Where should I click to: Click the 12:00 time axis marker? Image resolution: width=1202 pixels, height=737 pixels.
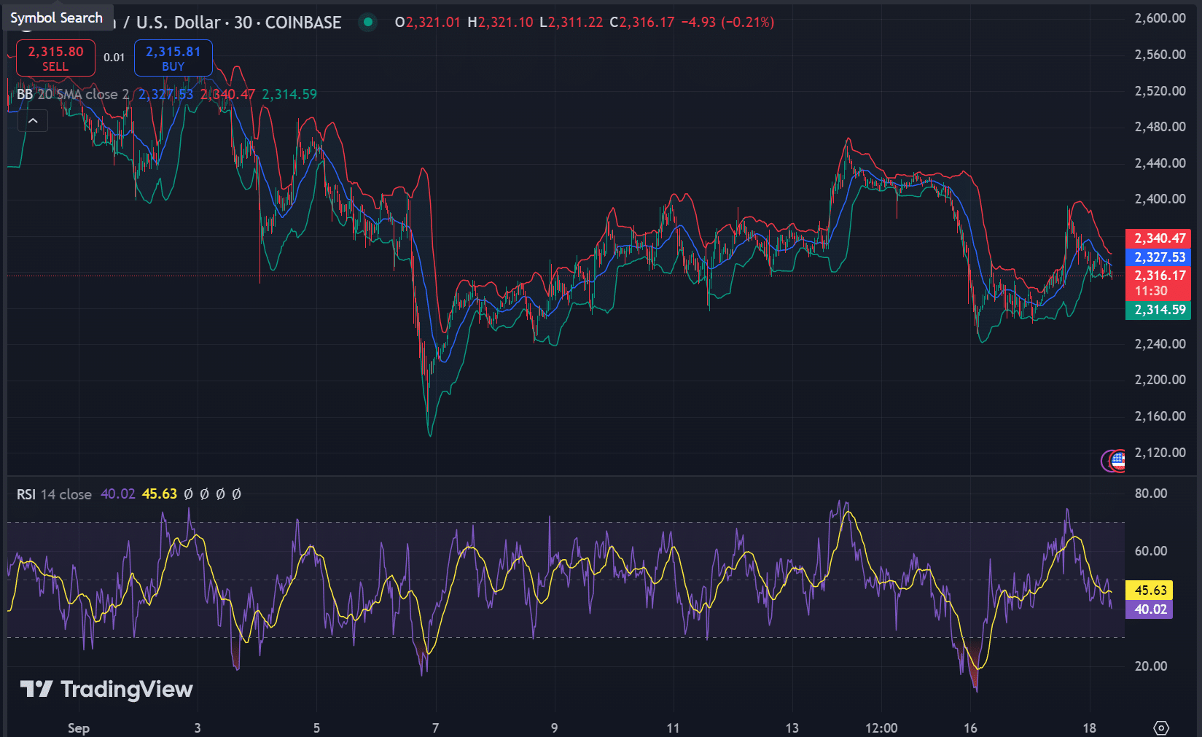point(881,728)
